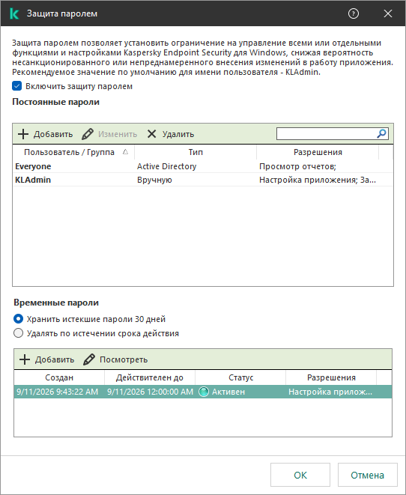
Task: Click the Kaspersky logo in title bar
Action: [14, 13]
